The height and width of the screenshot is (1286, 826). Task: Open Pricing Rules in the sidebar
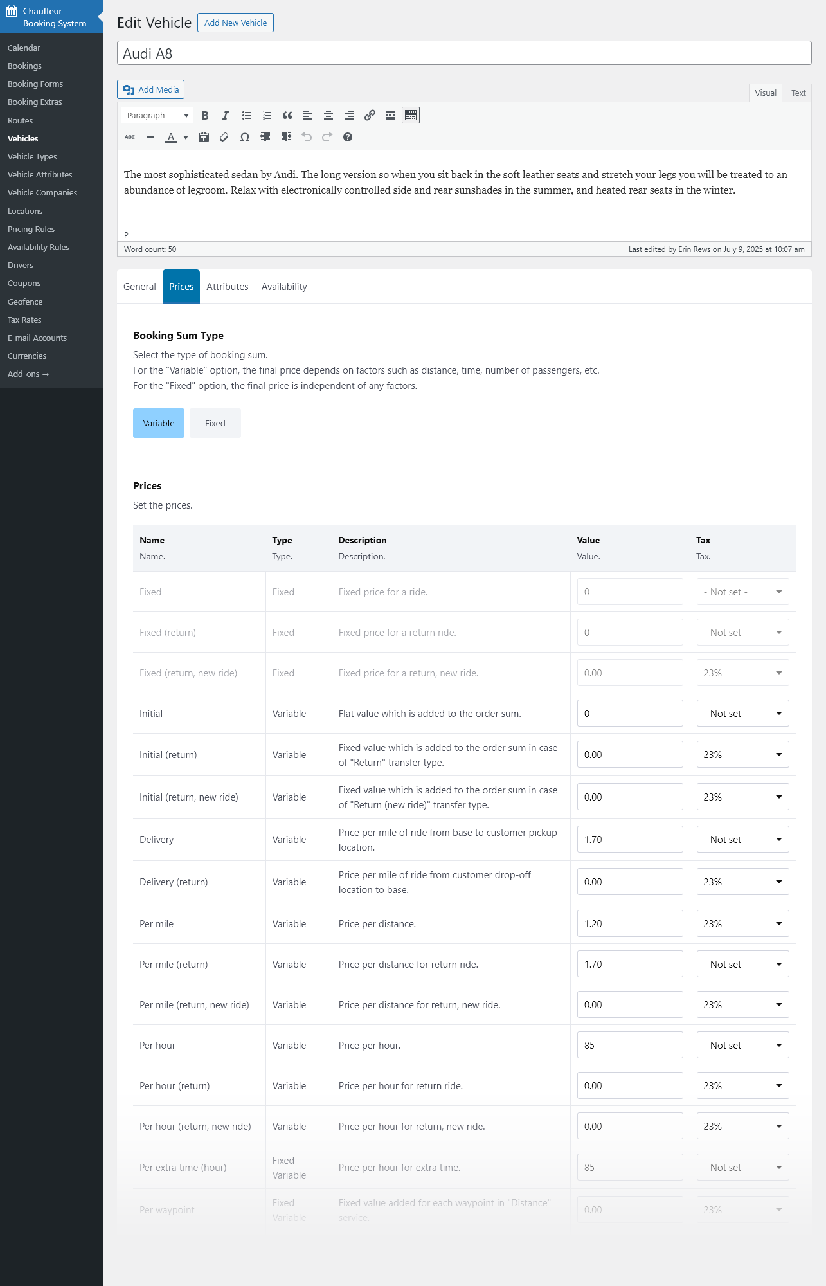click(x=31, y=229)
